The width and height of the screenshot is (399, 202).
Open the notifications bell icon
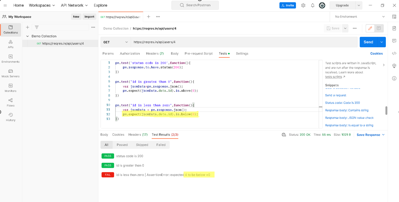(313, 5)
